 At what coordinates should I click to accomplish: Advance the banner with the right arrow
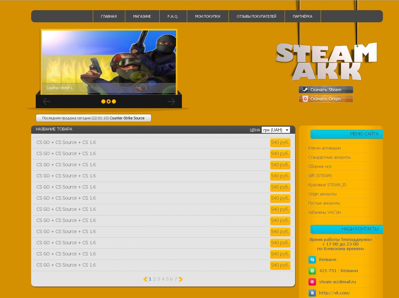point(171,102)
